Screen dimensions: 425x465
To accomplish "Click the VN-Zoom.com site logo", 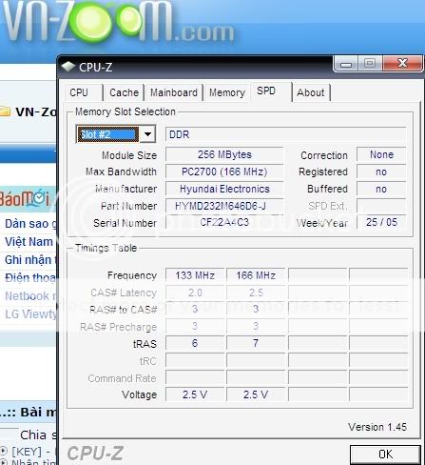I will pyautogui.click(x=119, y=21).
